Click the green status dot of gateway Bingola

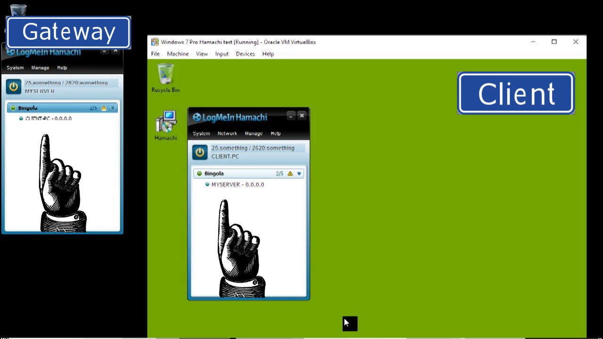pyautogui.click(x=13, y=108)
